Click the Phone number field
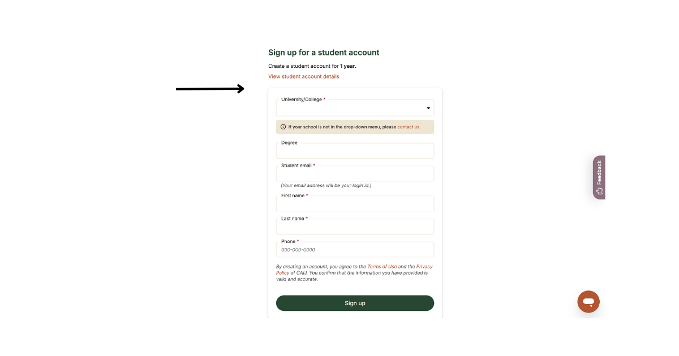Screen dimensions: 679x356 (355, 250)
